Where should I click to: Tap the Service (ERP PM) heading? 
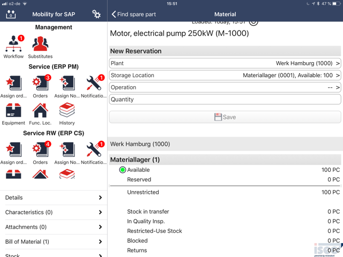(54, 66)
